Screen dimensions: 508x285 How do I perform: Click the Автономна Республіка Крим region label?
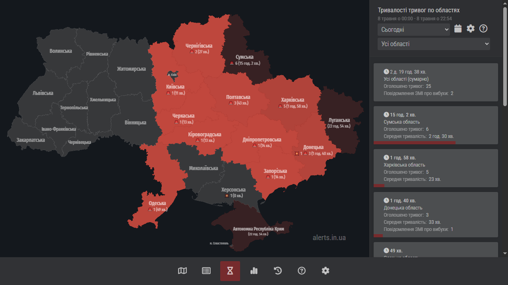(x=258, y=229)
